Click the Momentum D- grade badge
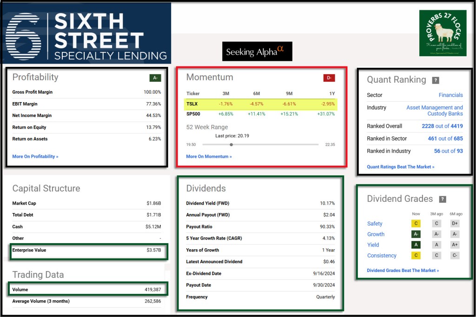 [x=329, y=78]
